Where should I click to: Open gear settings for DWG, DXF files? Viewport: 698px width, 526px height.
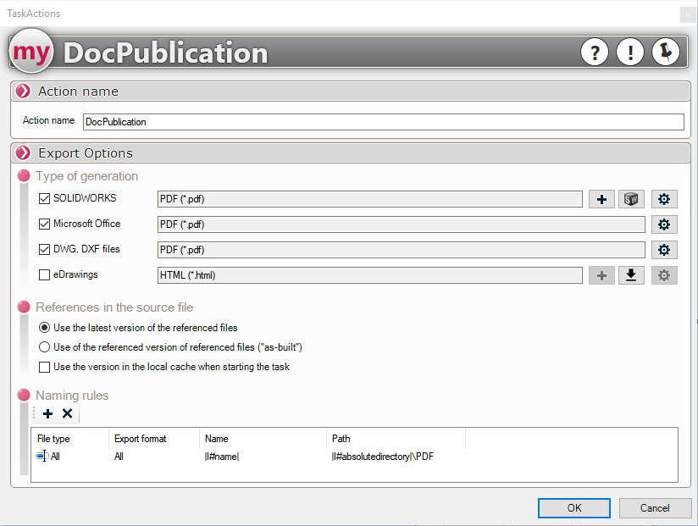[x=664, y=250]
